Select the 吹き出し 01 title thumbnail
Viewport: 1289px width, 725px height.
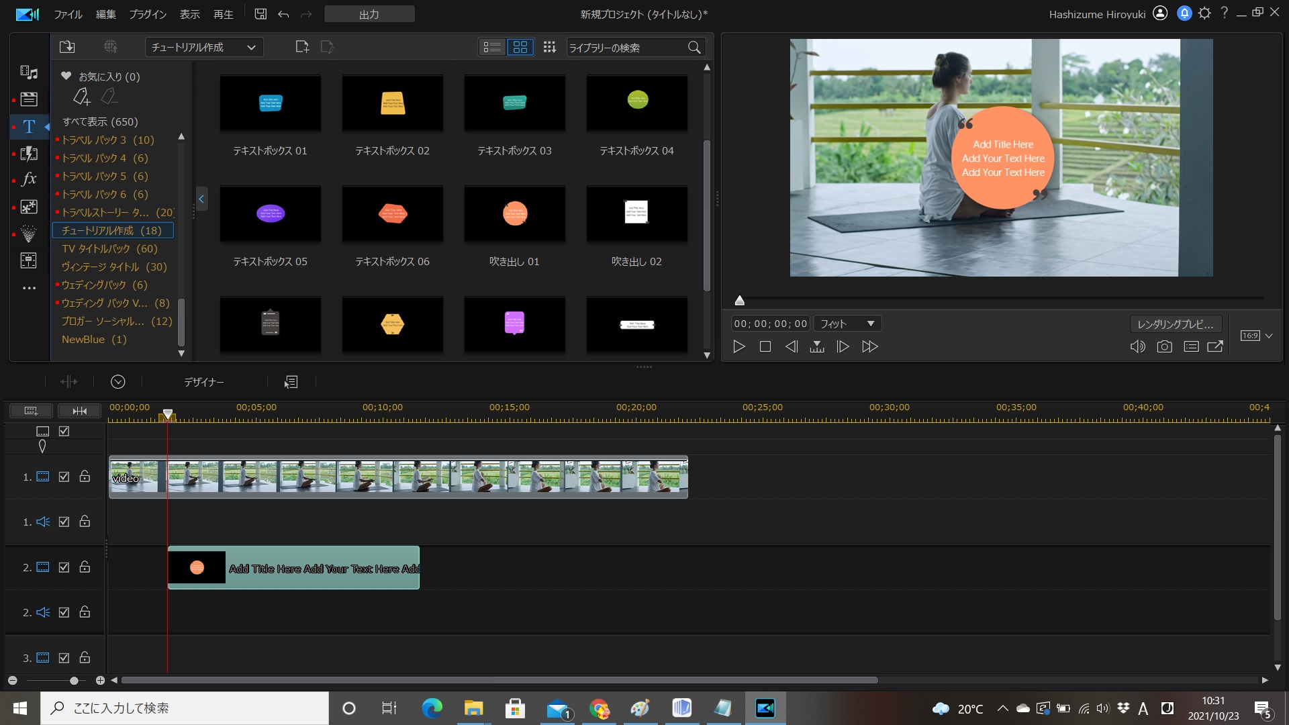point(514,215)
